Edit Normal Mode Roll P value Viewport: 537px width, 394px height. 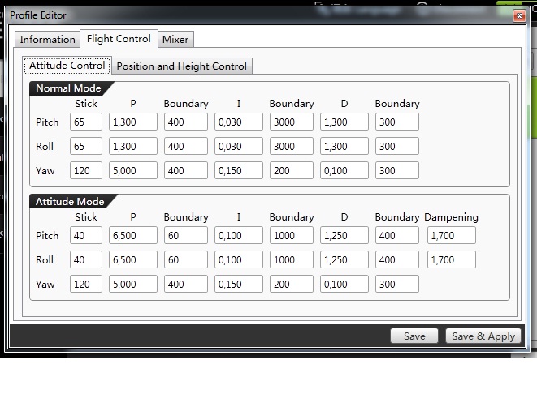(132, 147)
